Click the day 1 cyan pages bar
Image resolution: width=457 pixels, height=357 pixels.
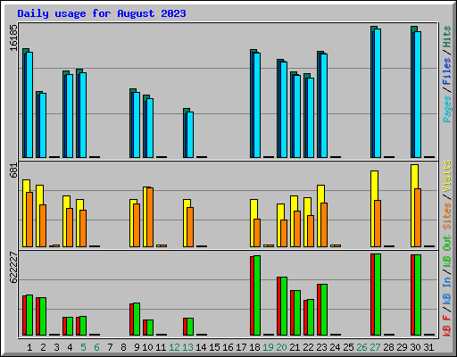click(x=29, y=104)
